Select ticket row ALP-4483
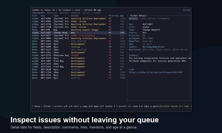Screen dimensions: 222x133 [79, 21]
